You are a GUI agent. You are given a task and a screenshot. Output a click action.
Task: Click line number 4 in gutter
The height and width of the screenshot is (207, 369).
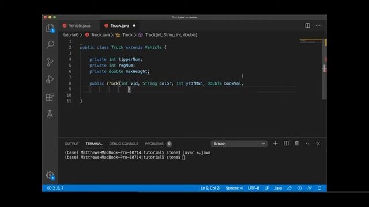[x=70, y=59]
